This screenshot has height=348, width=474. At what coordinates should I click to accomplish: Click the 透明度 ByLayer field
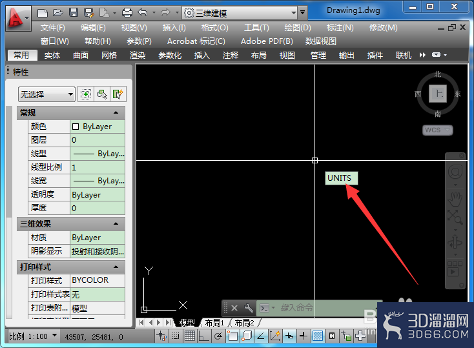click(98, 194)
